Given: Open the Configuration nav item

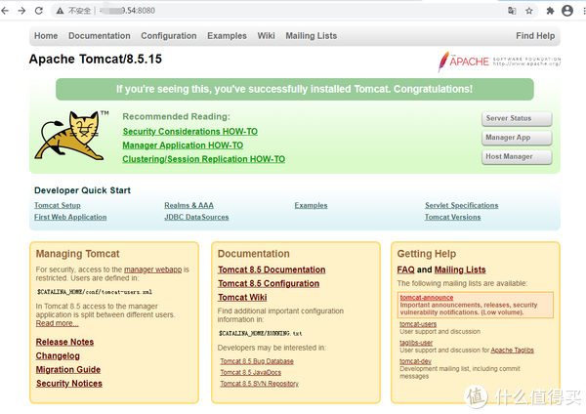Looking at the screenshot, I should (169, 36).
